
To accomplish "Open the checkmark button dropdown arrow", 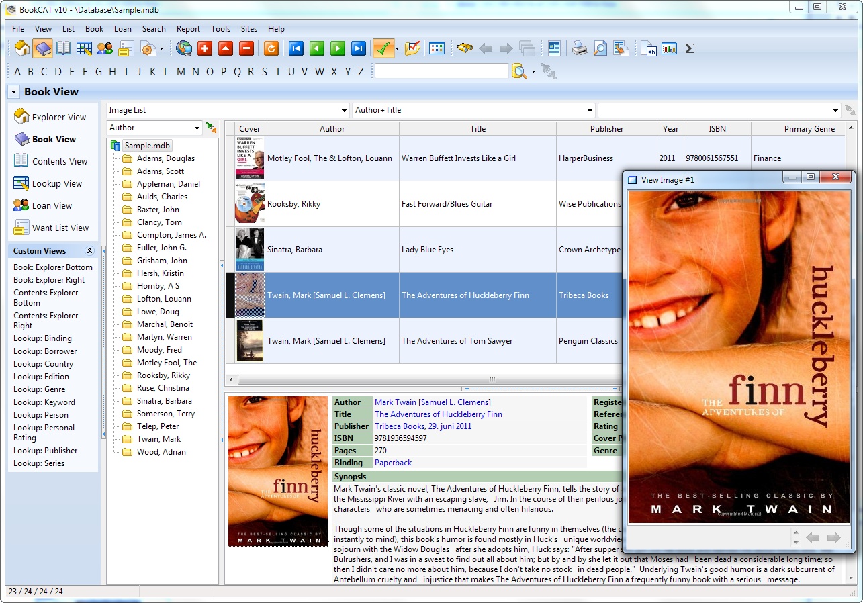I will (x=397, y=49).
